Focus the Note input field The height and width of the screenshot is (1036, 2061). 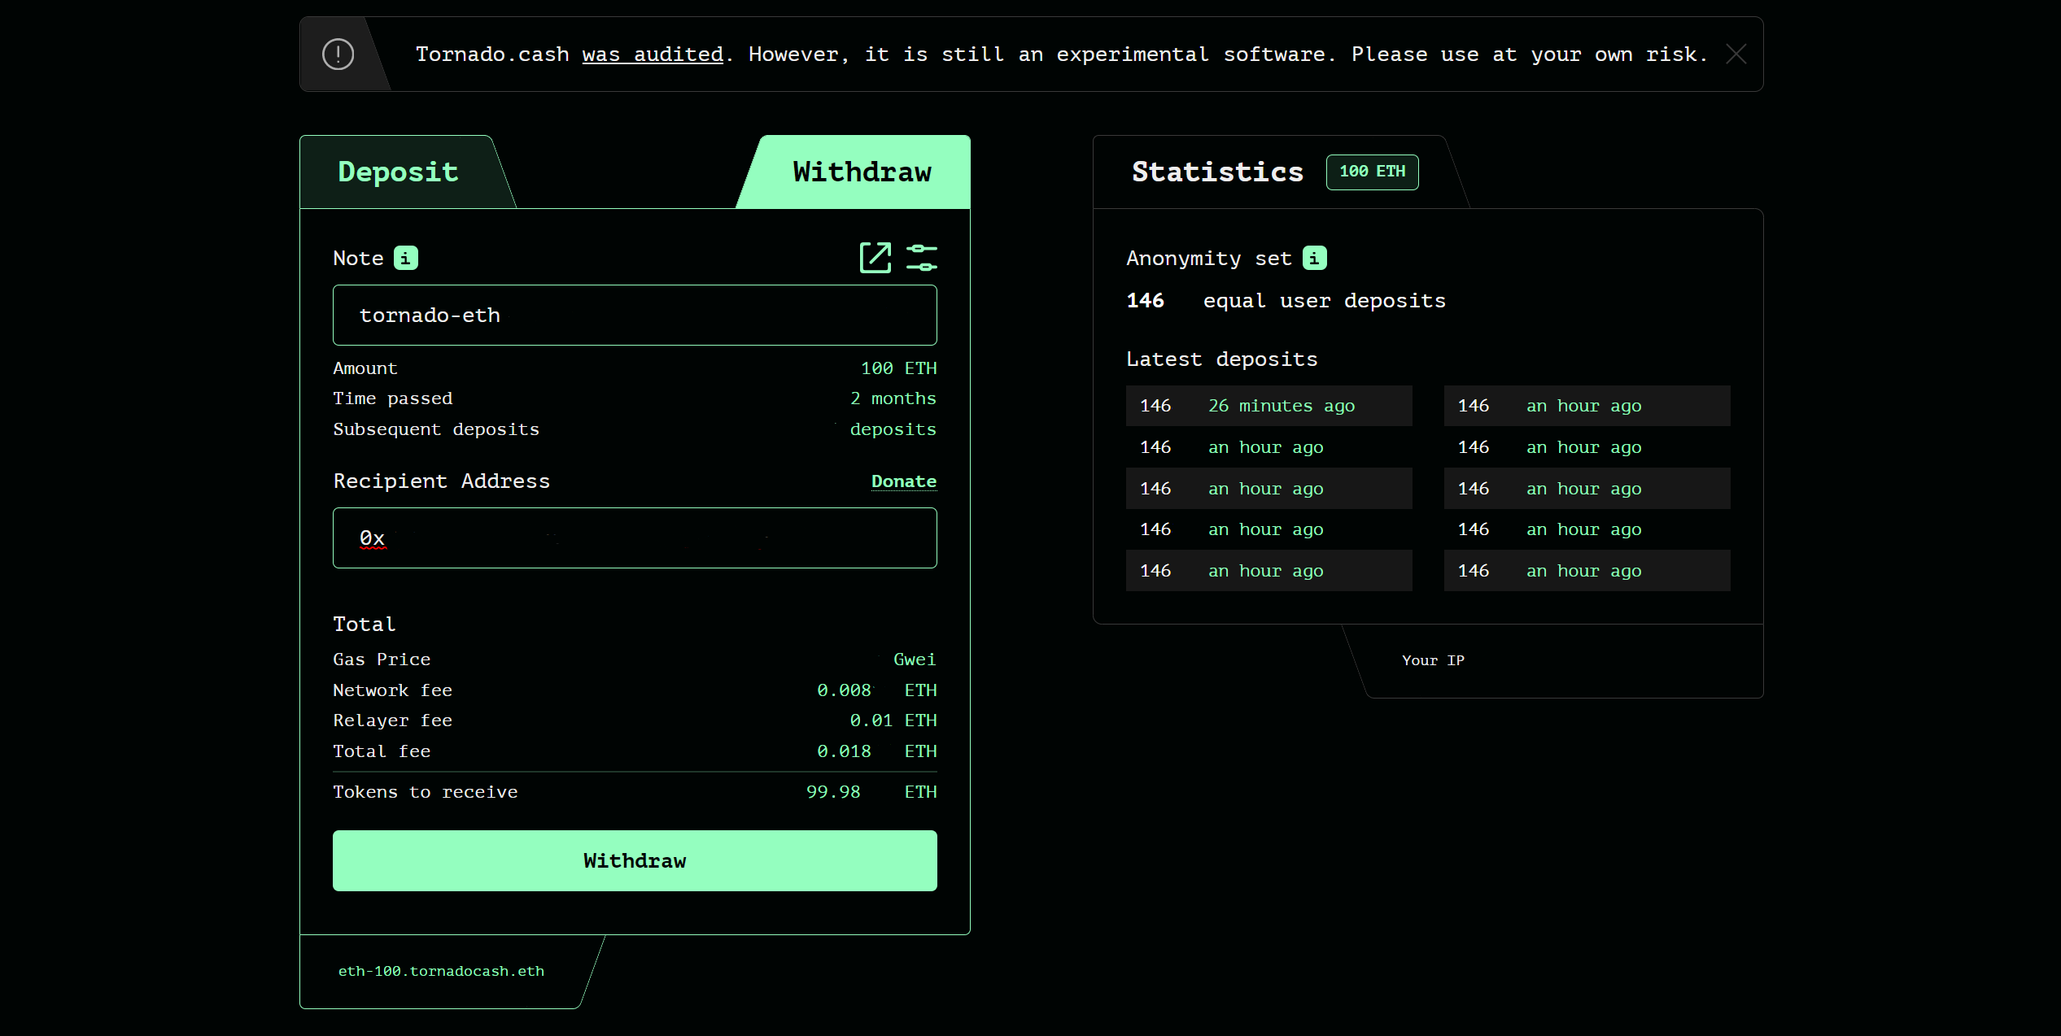(635, 316)
